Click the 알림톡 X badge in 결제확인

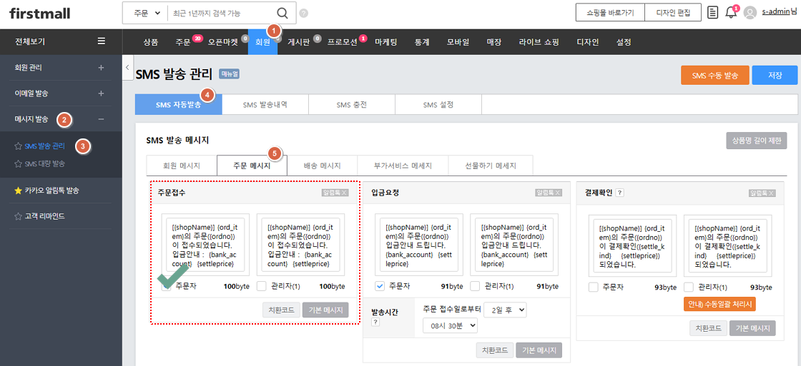(x=762, y=193)
